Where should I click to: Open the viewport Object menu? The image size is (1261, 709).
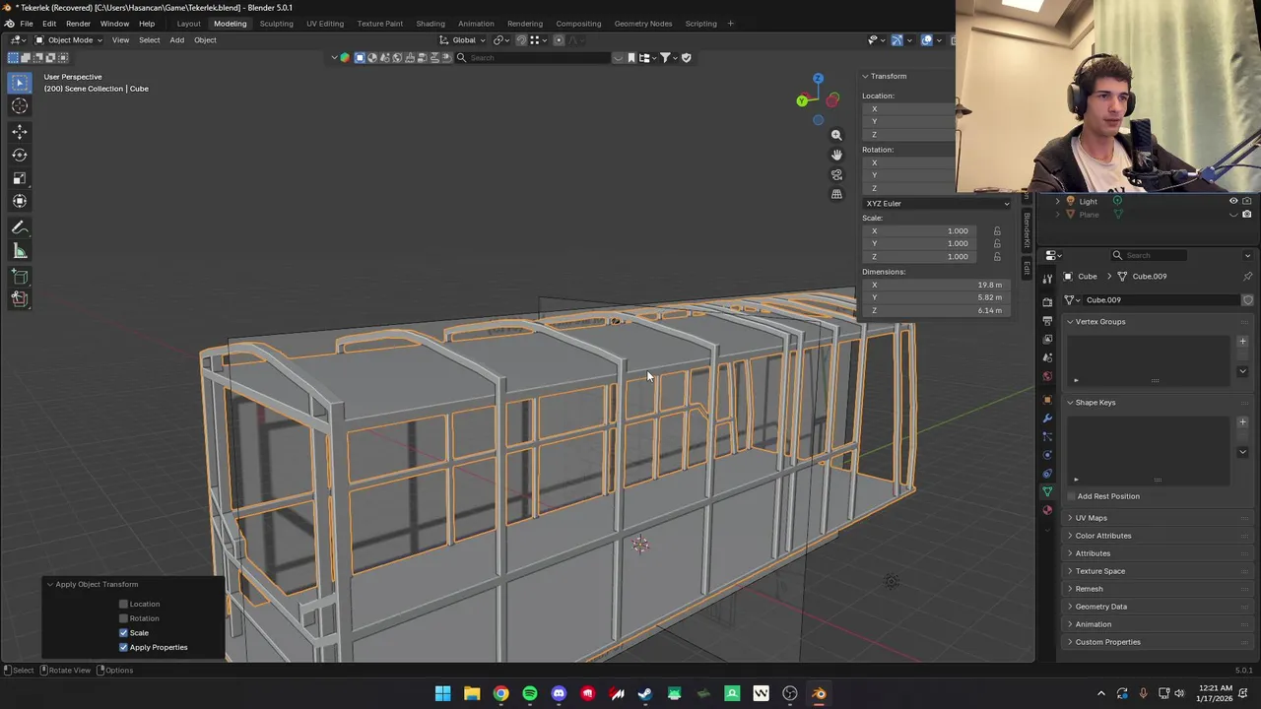tap(205, 40)
